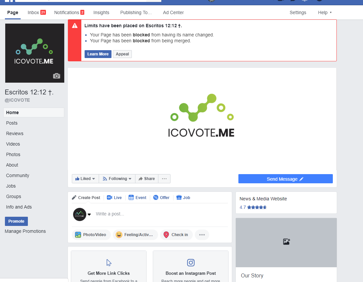Click the Promote button
This screenshot has height=282, width=363.
pyautogui.click(x=16, y=221)
